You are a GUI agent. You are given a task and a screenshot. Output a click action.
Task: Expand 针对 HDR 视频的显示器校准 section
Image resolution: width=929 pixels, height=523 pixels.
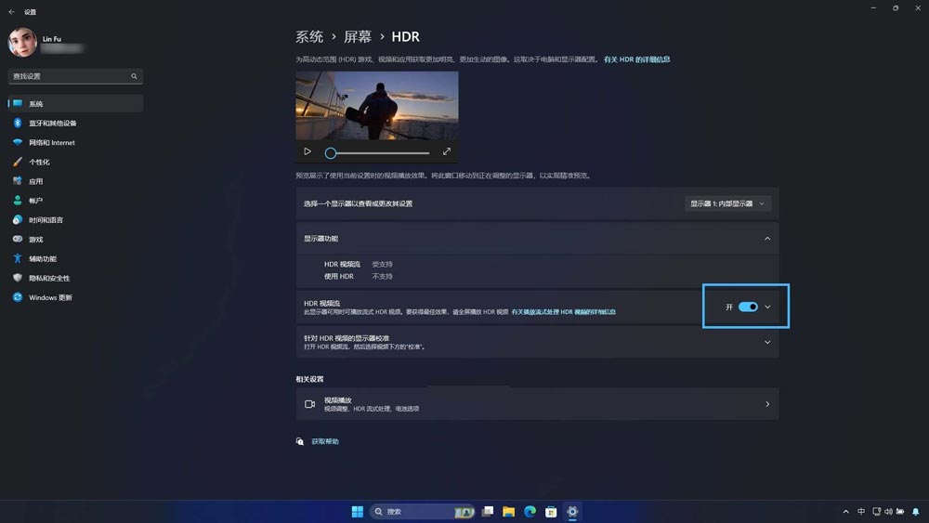point(537,342)
